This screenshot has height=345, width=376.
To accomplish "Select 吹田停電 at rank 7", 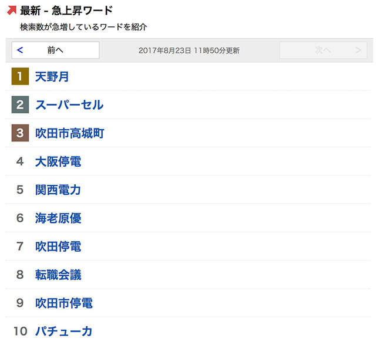I will point(58,246).
